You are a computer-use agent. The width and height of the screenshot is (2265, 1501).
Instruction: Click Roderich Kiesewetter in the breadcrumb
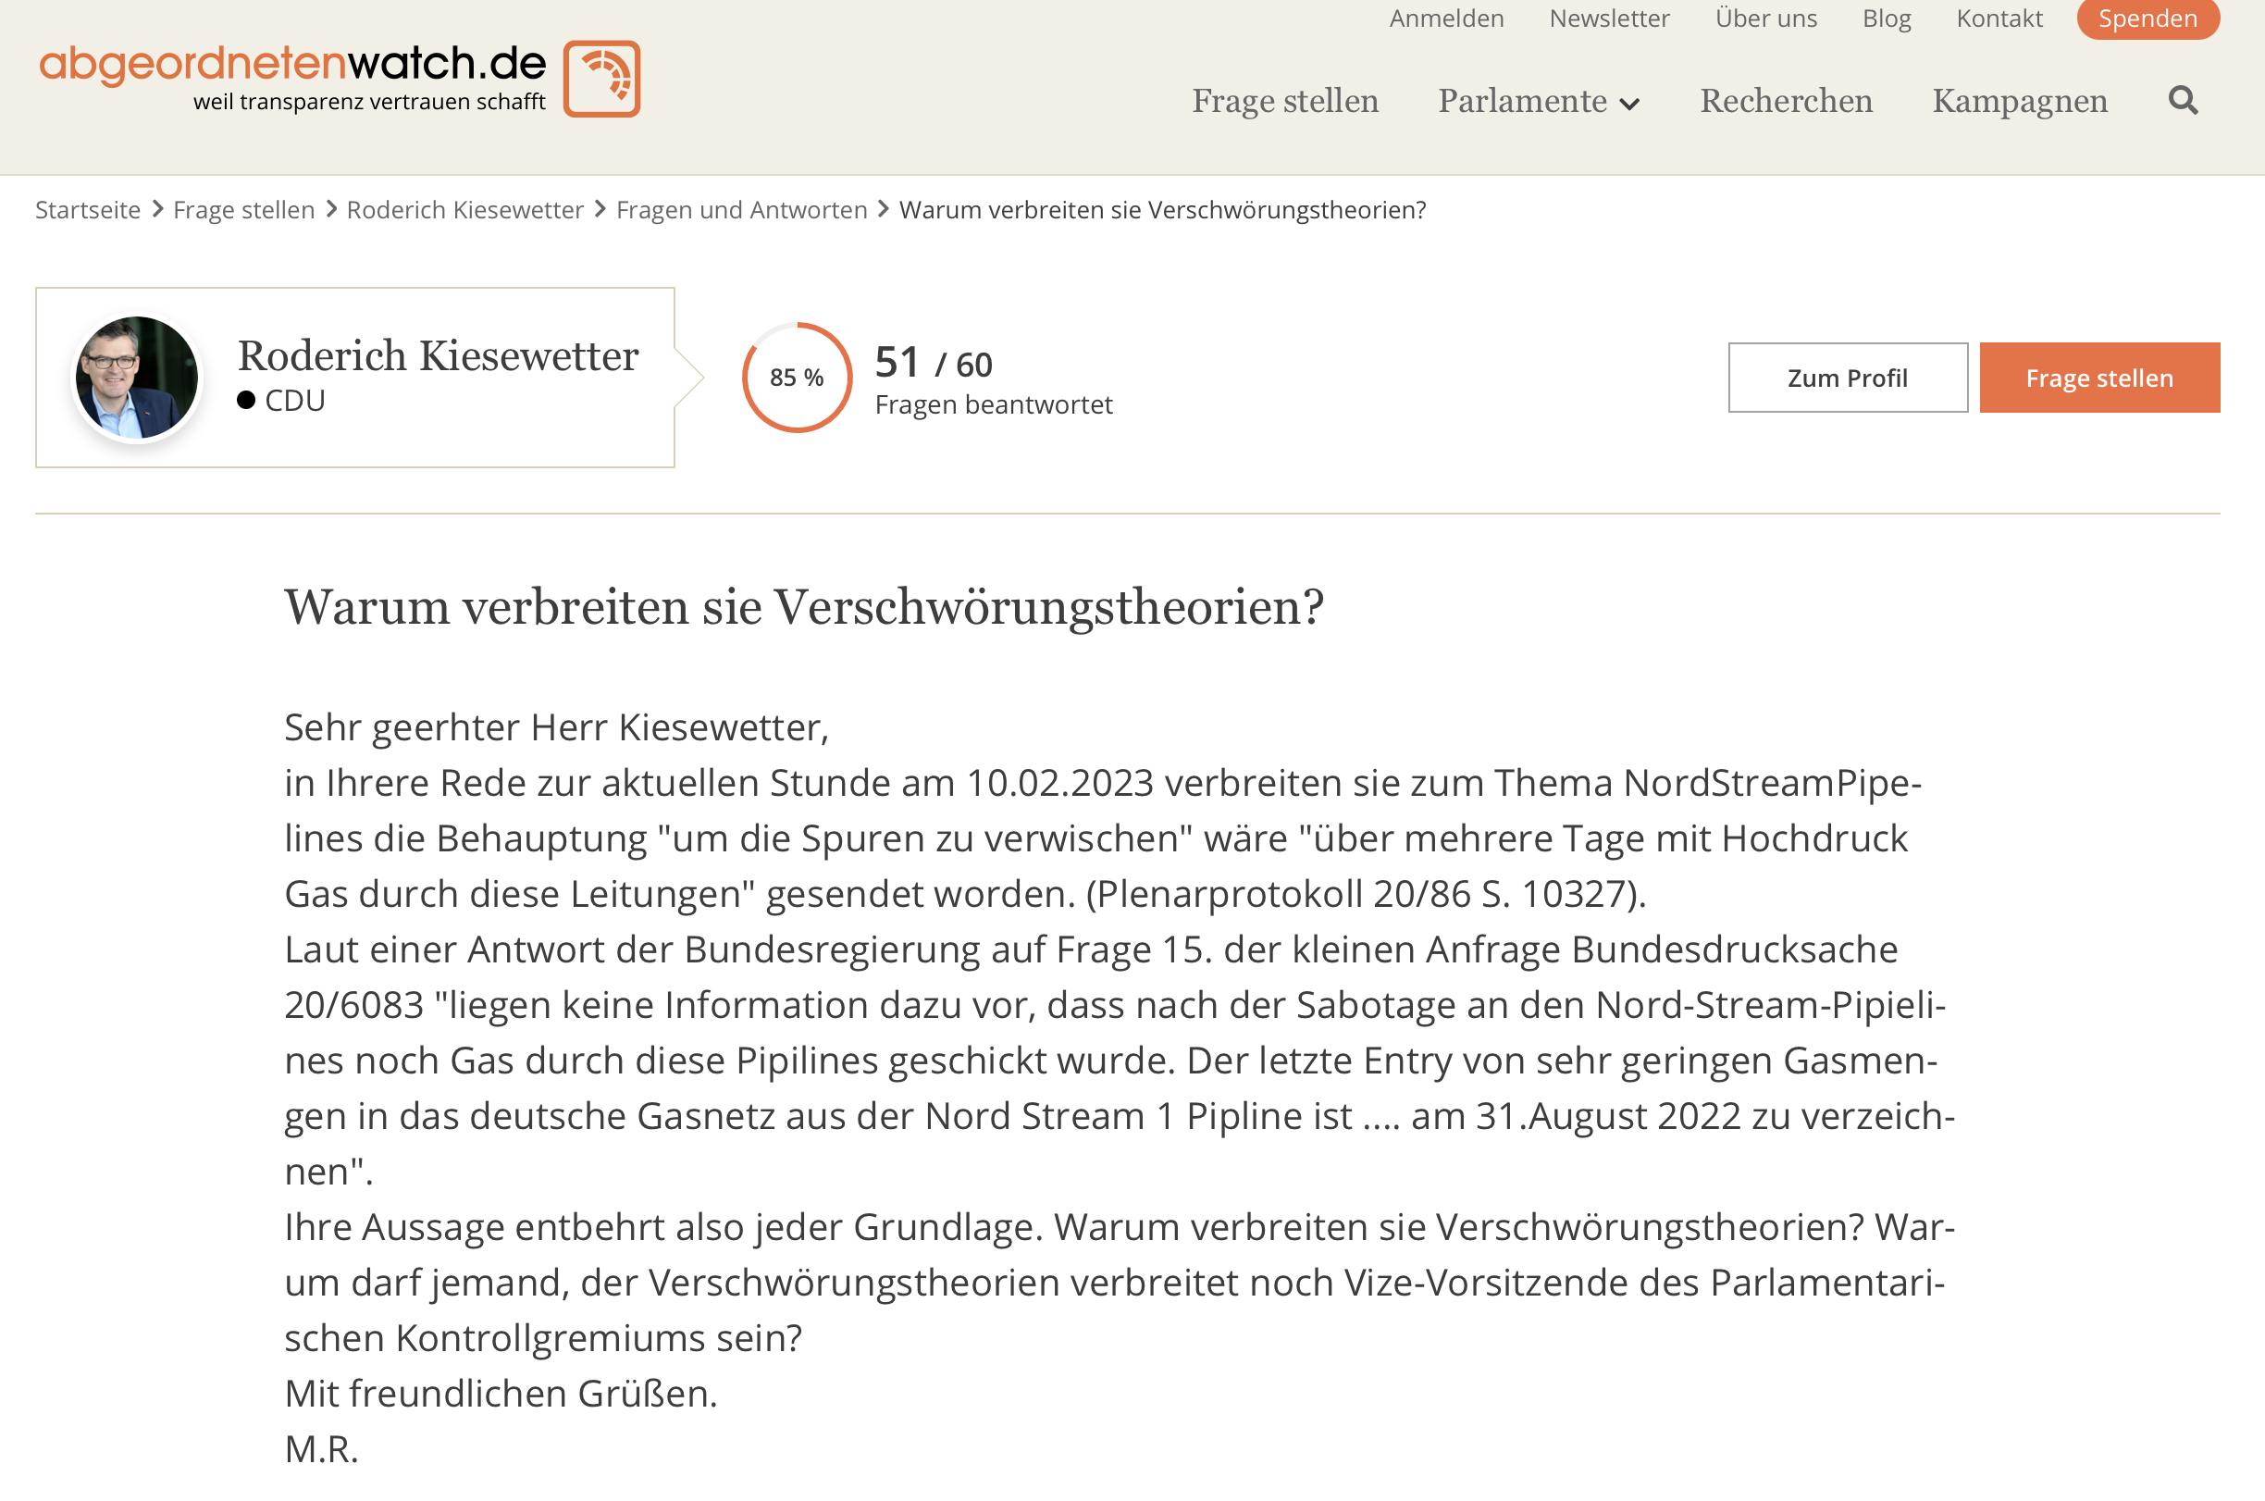pyautogui.click(x=465, y=210)
